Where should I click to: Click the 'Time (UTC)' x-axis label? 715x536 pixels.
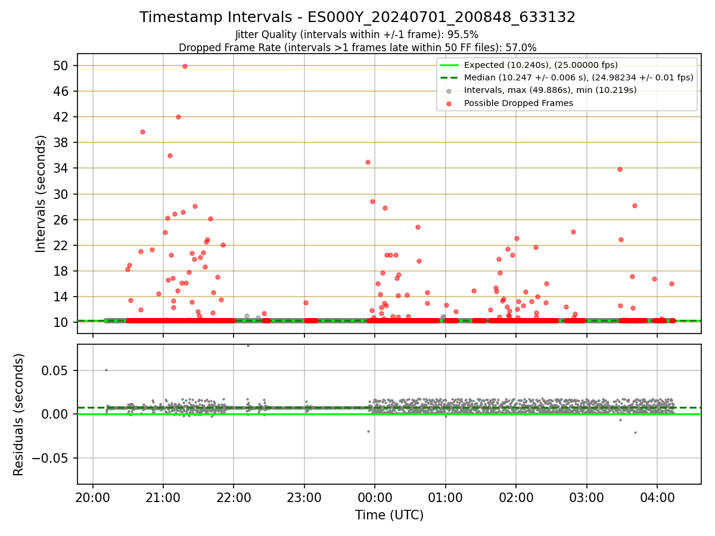[389, 515]
